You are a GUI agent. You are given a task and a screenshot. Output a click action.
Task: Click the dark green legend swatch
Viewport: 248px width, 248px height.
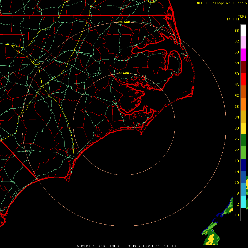click(x=243, y=140)
